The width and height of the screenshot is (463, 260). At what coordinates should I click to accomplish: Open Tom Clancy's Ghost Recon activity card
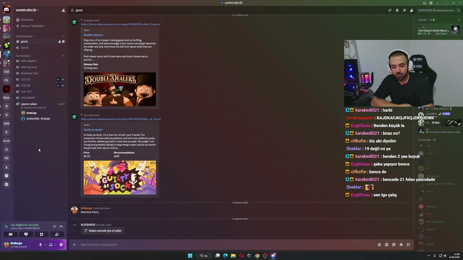(x=439, y=30)
